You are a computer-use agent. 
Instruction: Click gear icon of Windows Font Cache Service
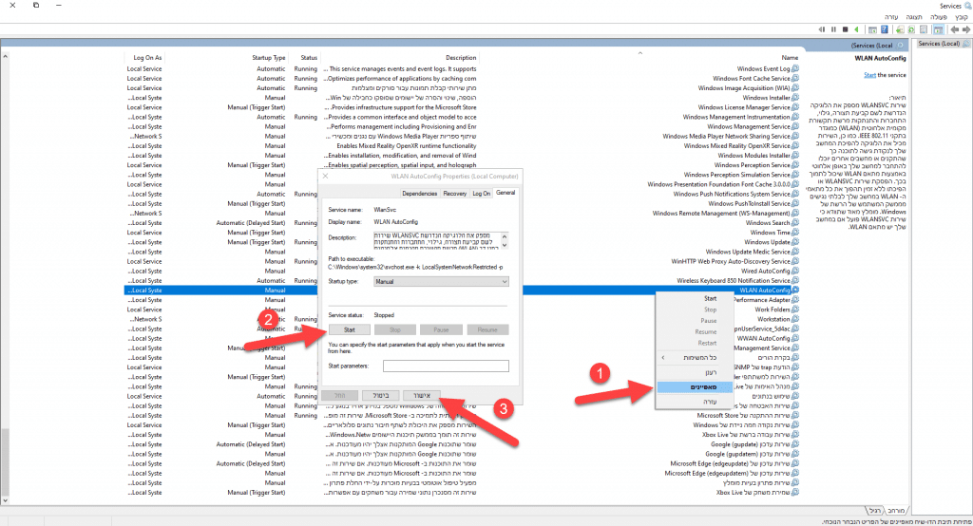click(x=795, y=78)
